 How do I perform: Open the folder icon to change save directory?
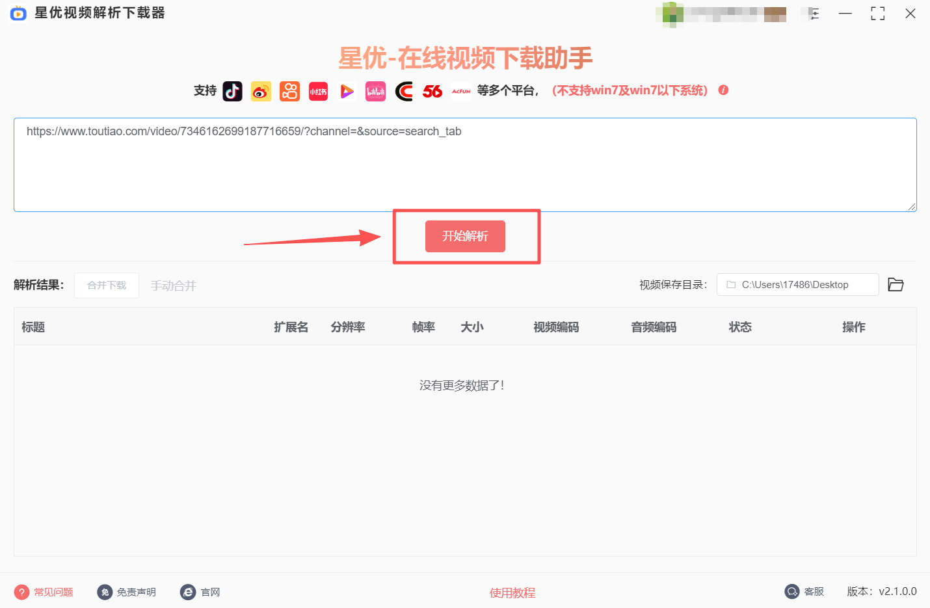click(x=896, y=284)
